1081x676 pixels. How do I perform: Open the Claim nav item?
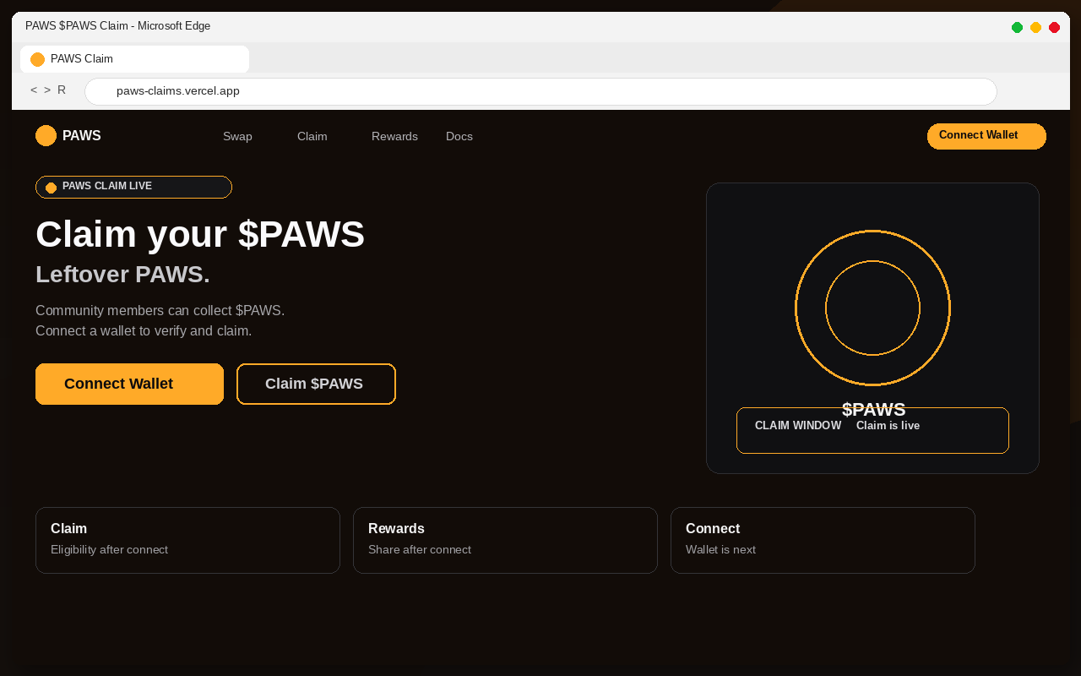[312, 136]
